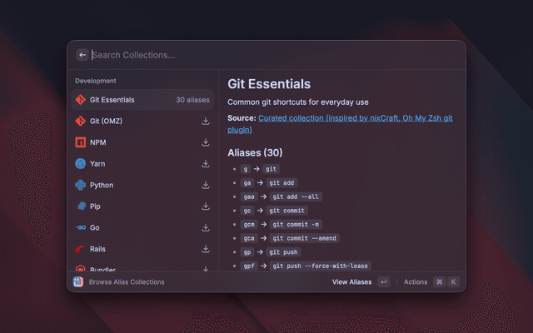Download the Python alias collection

click(206, 185)
